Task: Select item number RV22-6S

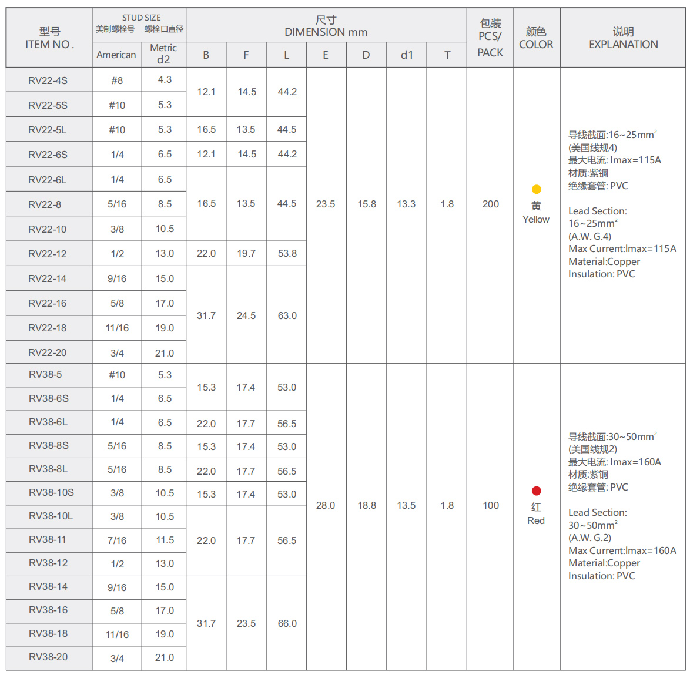Action: 48,155
